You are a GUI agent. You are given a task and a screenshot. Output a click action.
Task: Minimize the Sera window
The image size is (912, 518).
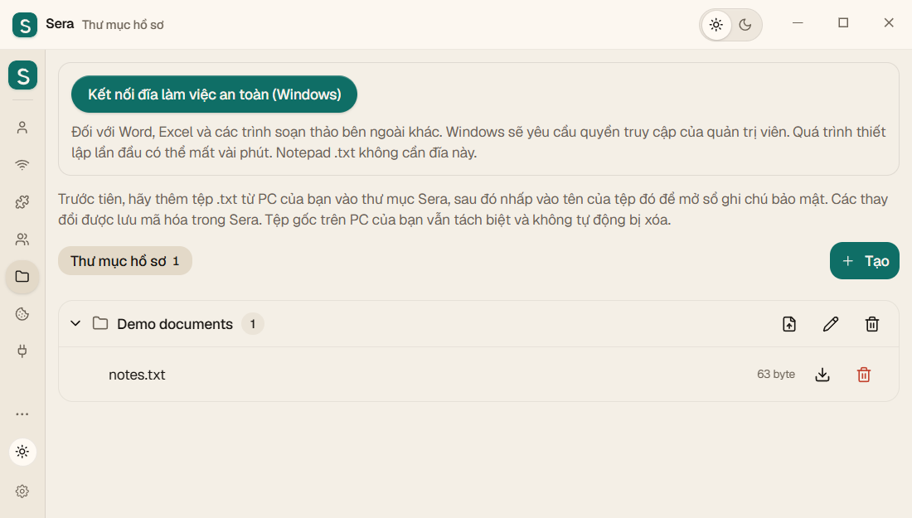798,22
